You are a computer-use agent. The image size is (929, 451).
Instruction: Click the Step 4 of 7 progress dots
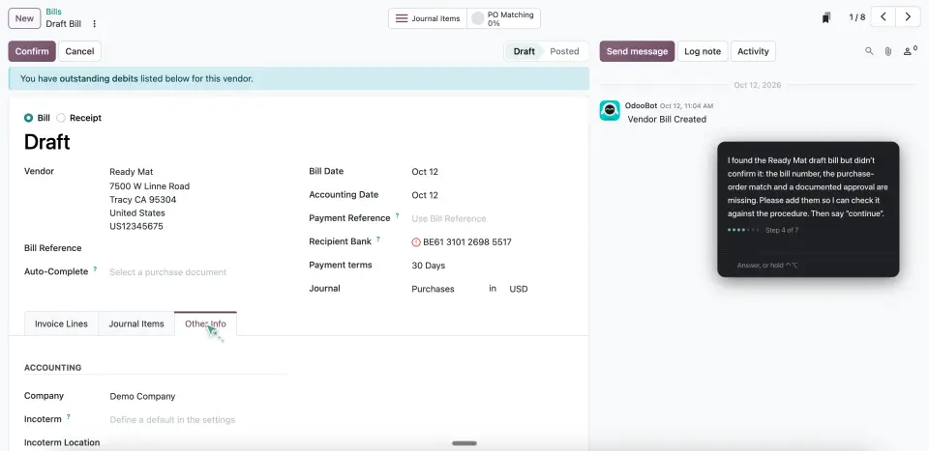click(743, 230)
